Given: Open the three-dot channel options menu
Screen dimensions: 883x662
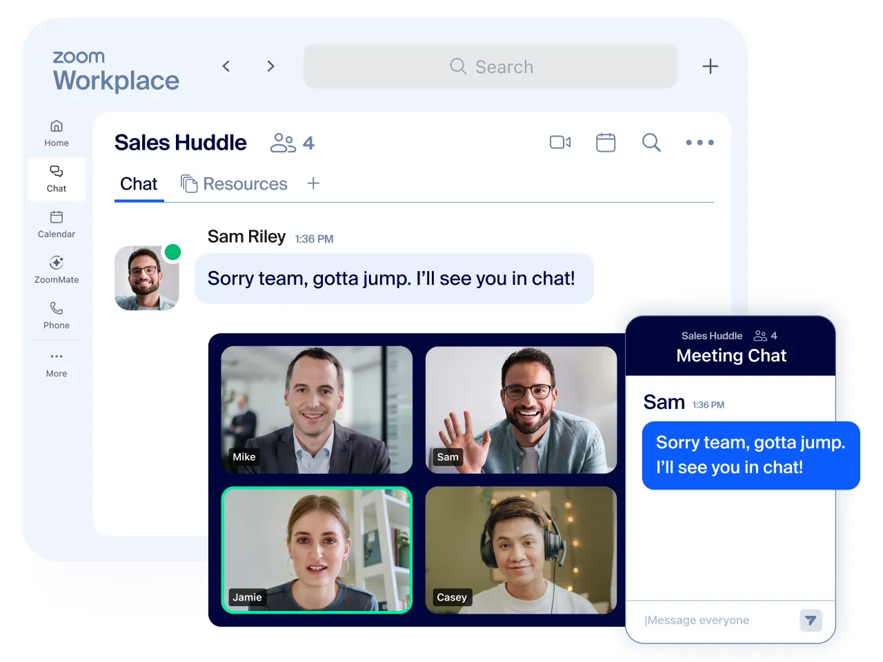Looking at the screenshot, I should tap(700, 143).
